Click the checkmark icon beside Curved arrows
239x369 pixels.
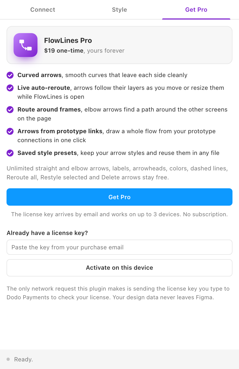pyautogui.click(x=10, y=75)
